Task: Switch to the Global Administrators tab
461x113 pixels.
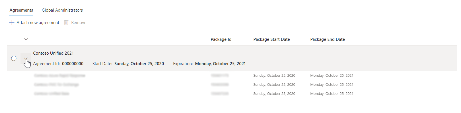Action: pos(62,10)
